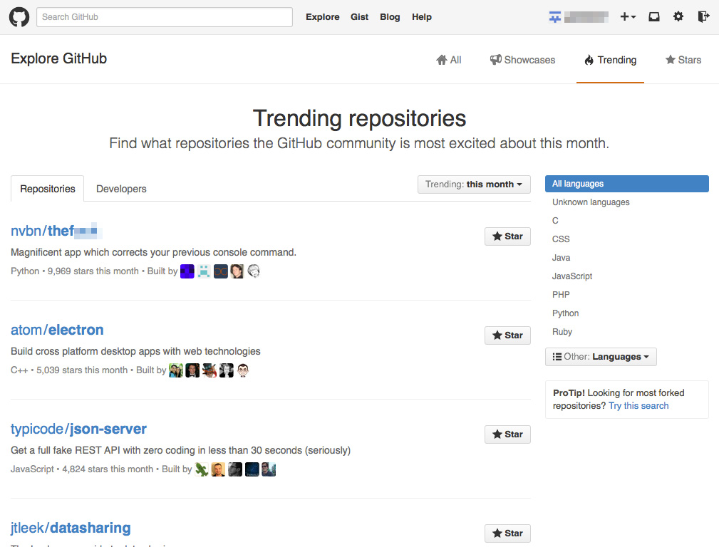Open the Other: Languages dropdown
719x547 pixels.
pyautogui.click(x=601, y=357)
